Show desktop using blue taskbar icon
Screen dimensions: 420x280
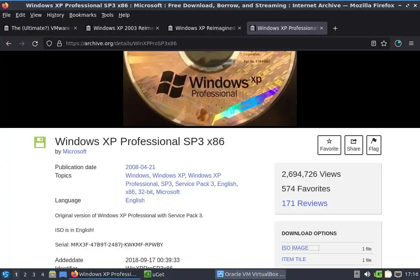tap(63, 275)
